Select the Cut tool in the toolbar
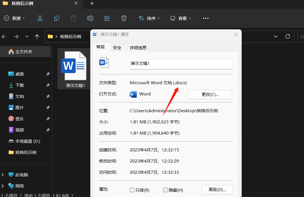Screen dimensions: 304x197 click(40, 18)
